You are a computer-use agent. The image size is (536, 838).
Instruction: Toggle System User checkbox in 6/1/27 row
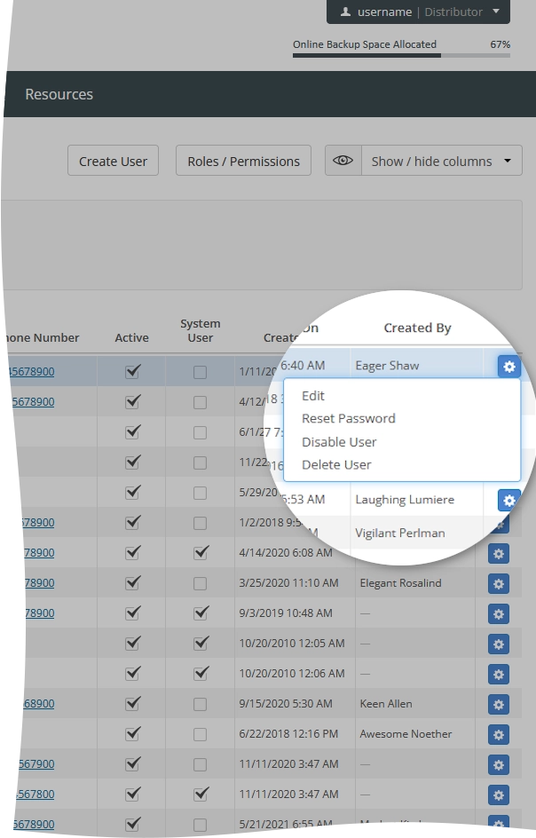200,432
